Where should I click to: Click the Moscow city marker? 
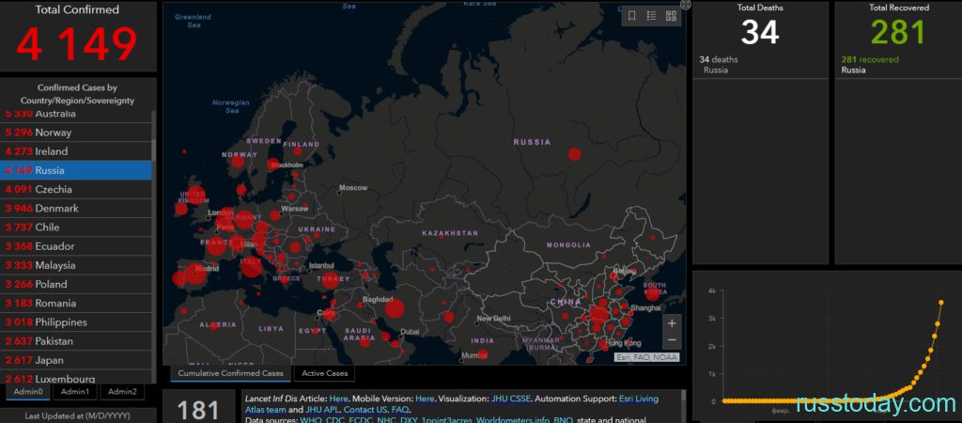click(339, 193)
